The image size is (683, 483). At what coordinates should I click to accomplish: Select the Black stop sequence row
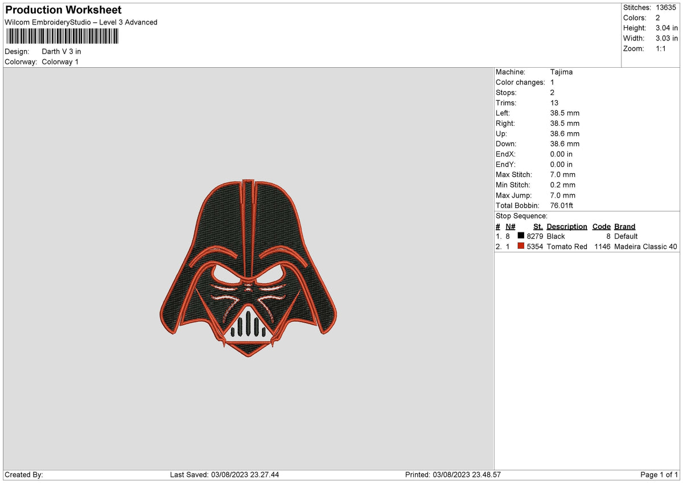click(x=587, y=236)
